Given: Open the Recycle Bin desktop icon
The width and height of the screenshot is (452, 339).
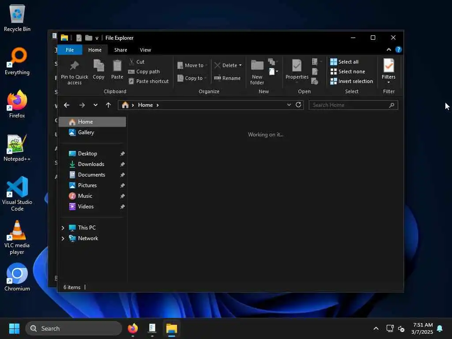Looking at the screenshot, I should pyautogui.click(x=17, y=18).
